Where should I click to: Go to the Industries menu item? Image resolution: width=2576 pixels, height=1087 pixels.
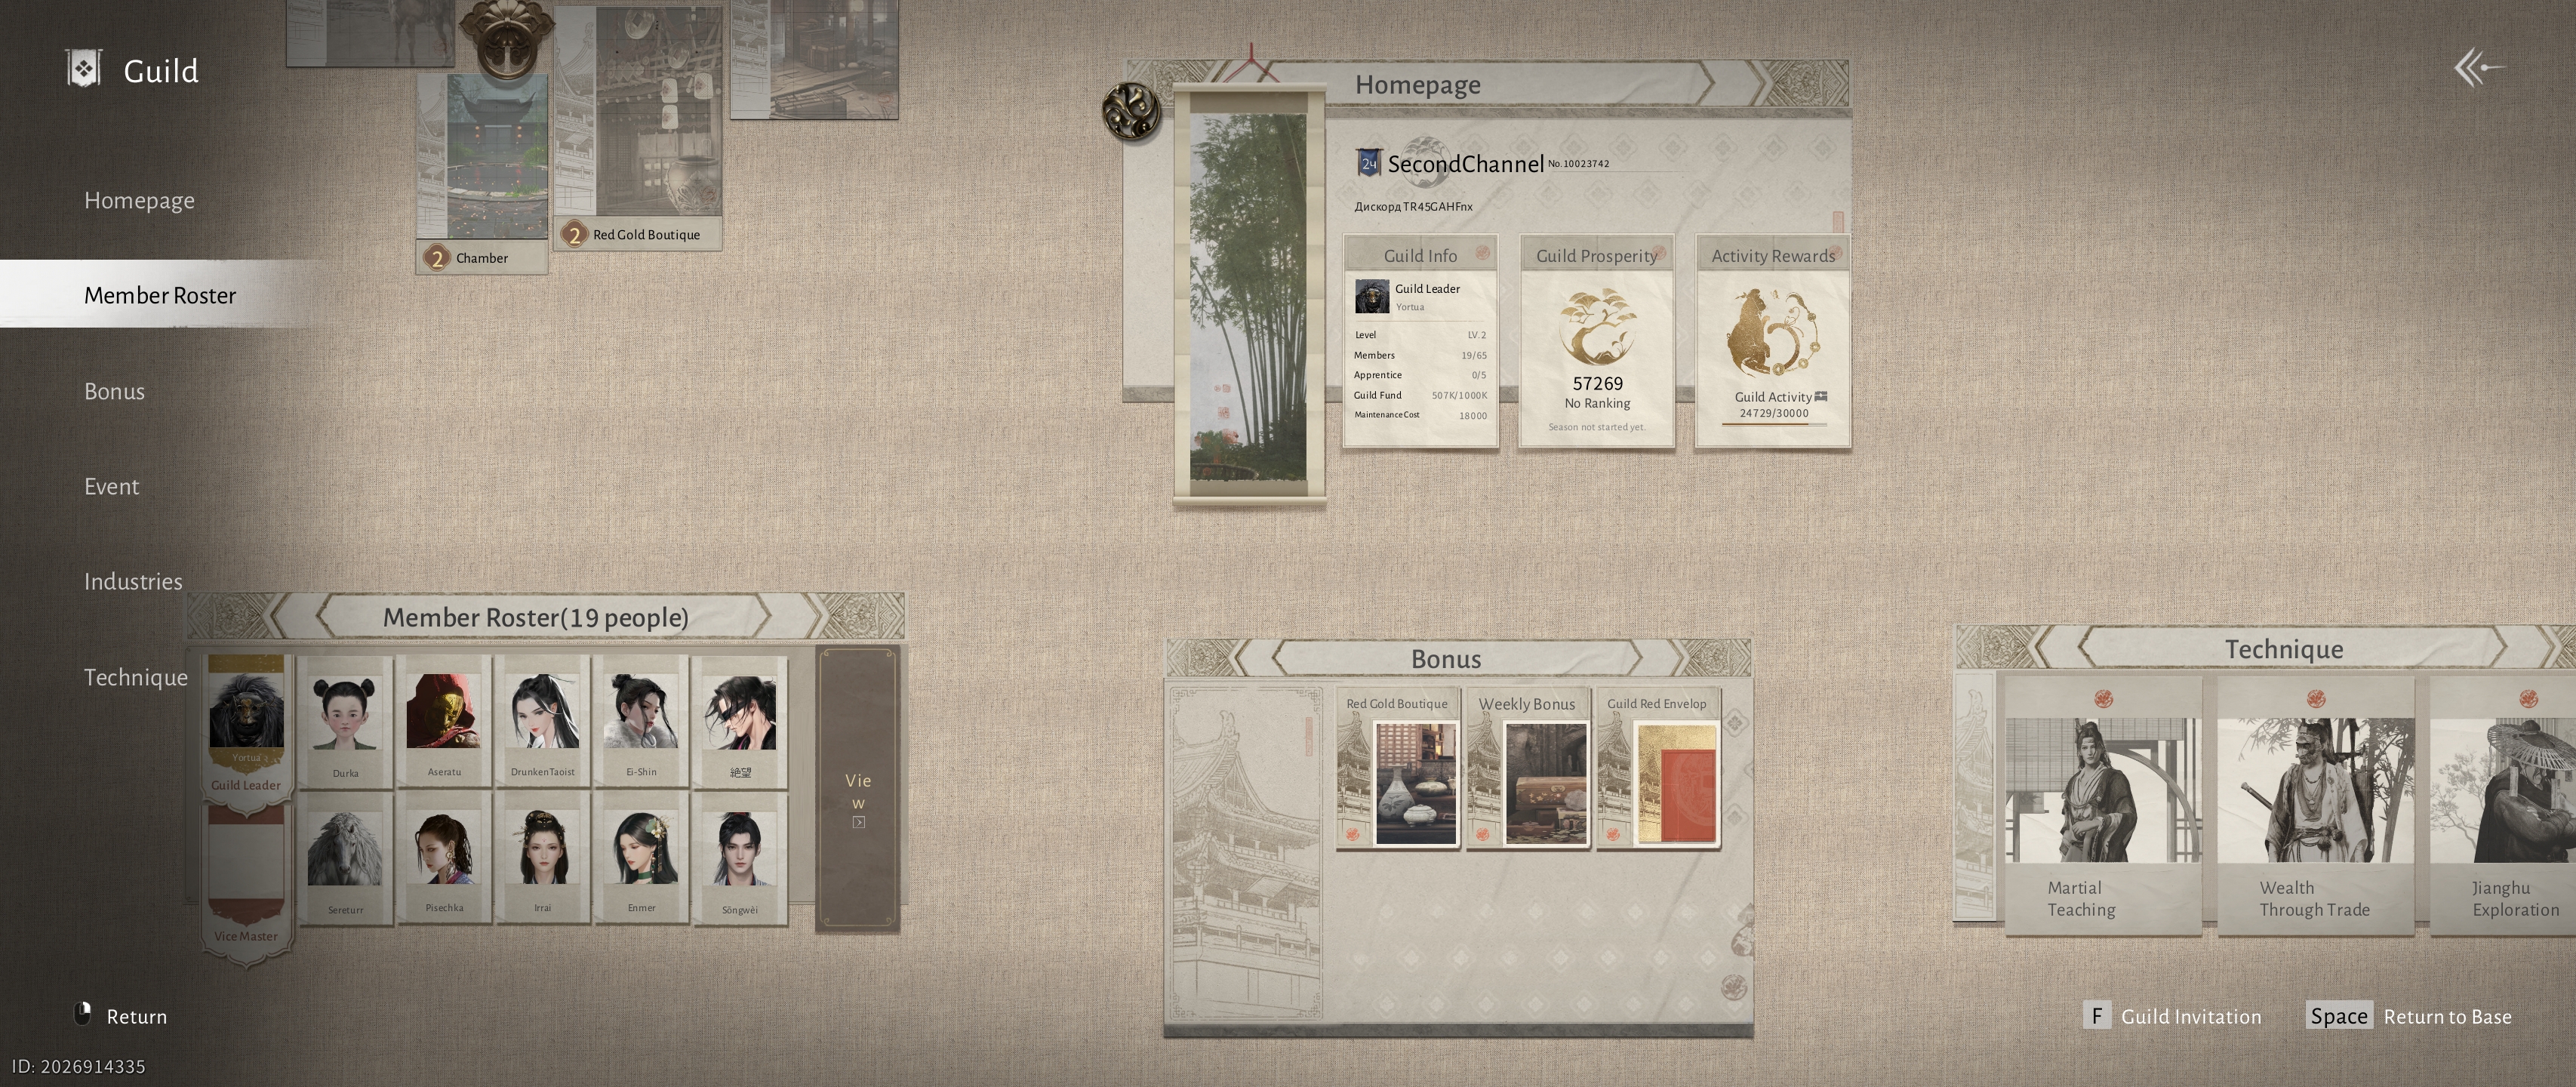coord(133,581)
